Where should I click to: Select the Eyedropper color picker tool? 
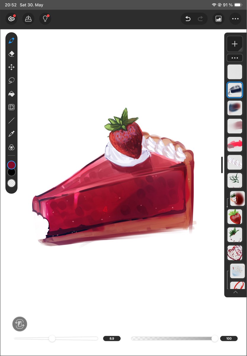pos(12,134)
